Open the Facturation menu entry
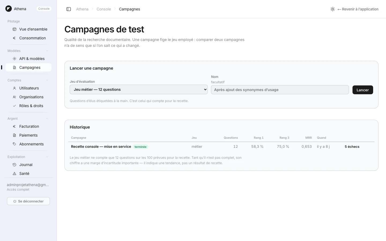Image resolution: width=386 pixels, height=241 pixels. click(x=28, y=126)
